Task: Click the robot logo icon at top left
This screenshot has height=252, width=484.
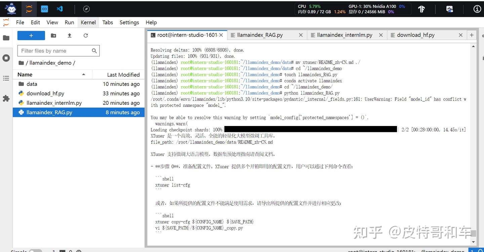Action: [x=10, y=9]
